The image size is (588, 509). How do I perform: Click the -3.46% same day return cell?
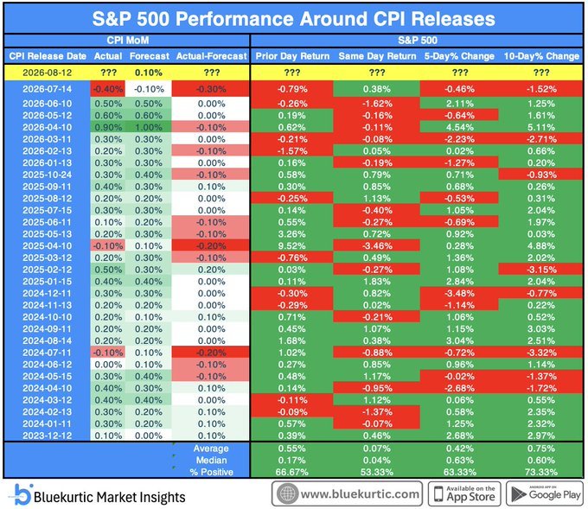tap(377, 246)
